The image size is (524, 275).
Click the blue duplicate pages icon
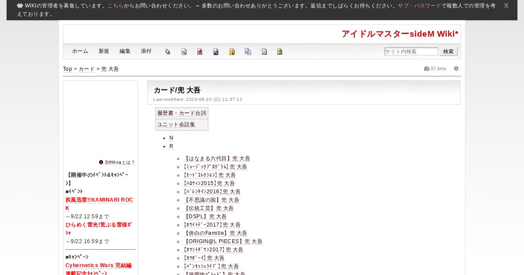click(248, 52)
